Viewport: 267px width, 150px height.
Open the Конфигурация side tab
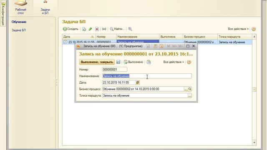tap(3, 14)
